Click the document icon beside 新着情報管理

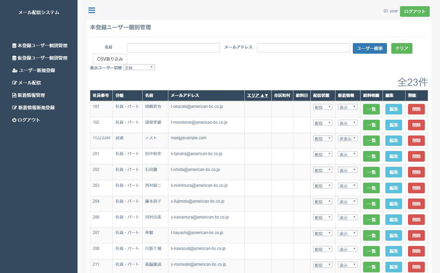(14, 95)
